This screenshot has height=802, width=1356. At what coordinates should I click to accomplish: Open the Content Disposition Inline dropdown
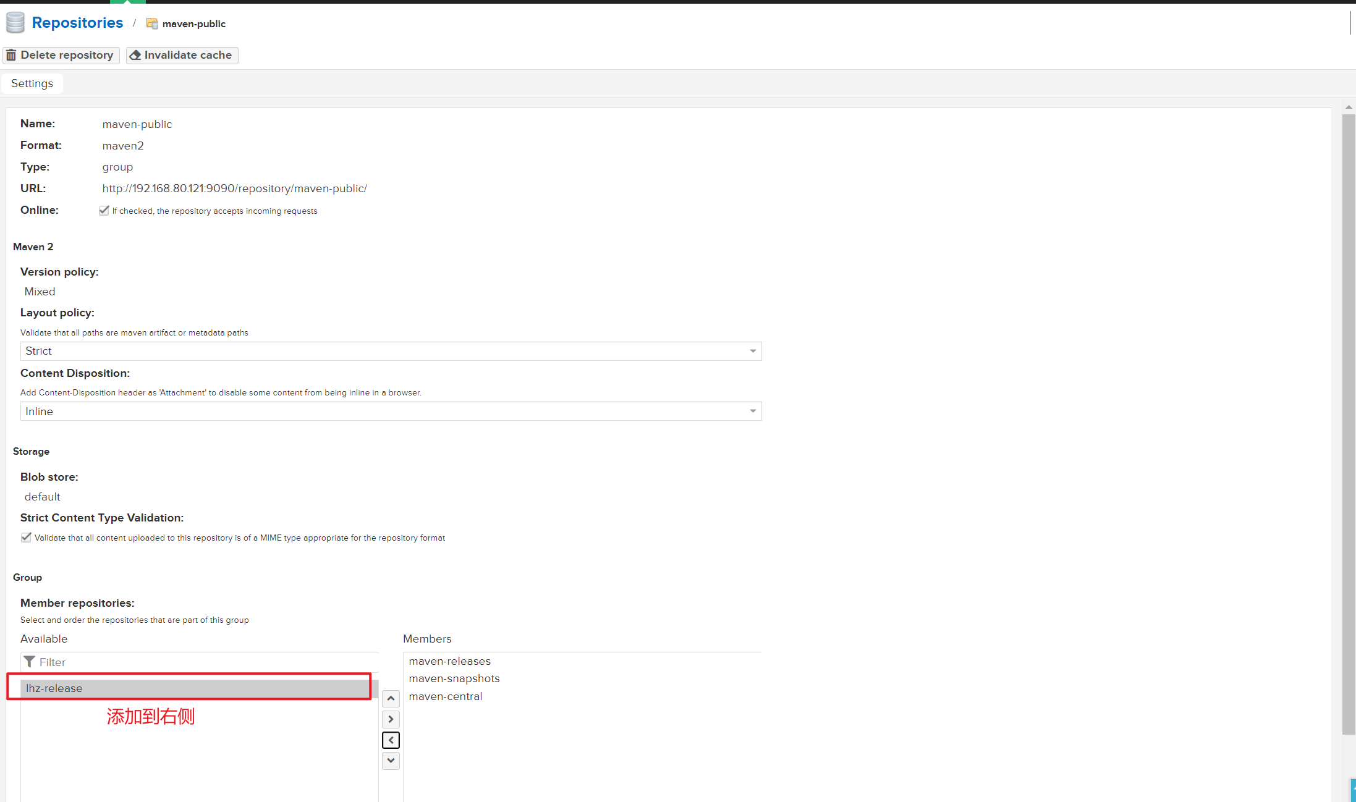coord(391,412)
